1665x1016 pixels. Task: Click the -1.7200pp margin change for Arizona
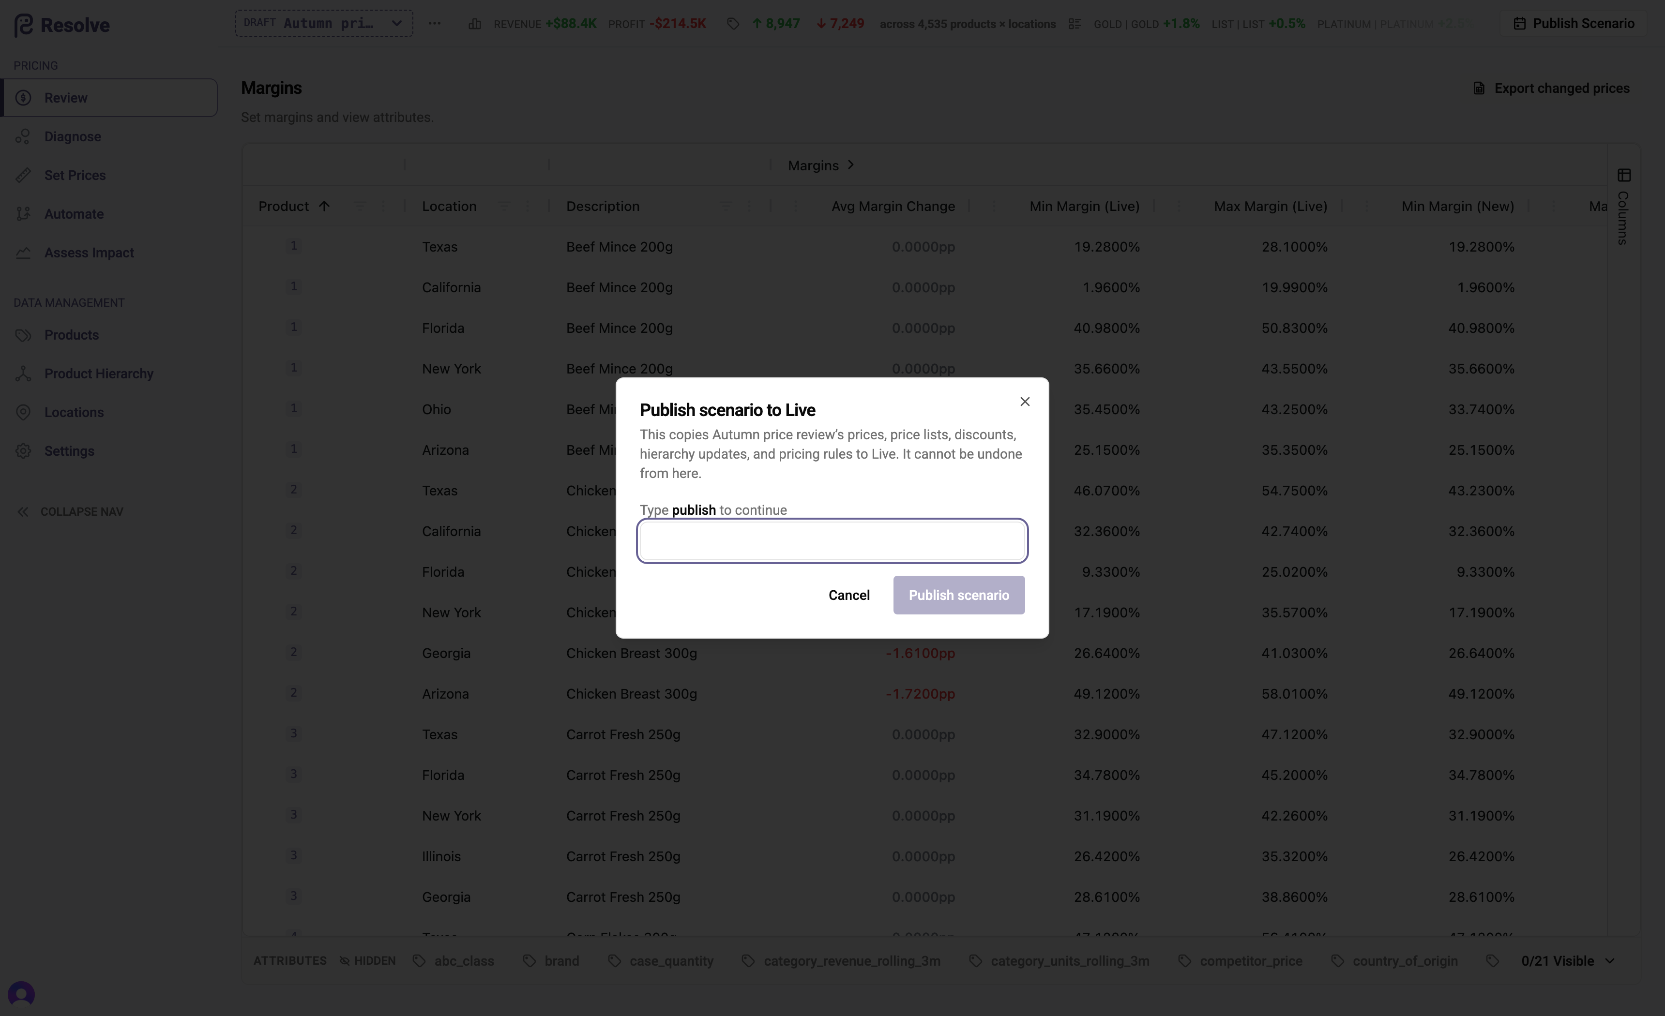click(920, 694)
